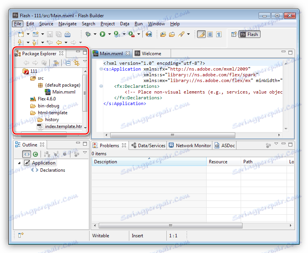Toggle alphabetical sort in Outline toolbar

point(47,154)
